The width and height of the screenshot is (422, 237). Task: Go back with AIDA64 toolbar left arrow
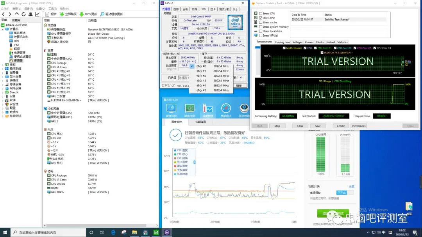tap(4, 14)
